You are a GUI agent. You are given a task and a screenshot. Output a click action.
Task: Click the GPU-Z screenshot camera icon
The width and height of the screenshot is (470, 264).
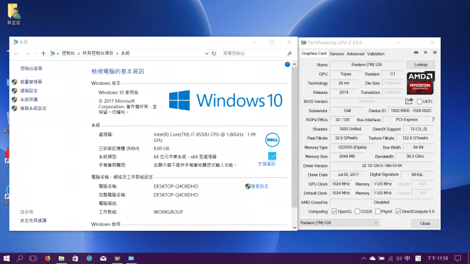[416, 53]
